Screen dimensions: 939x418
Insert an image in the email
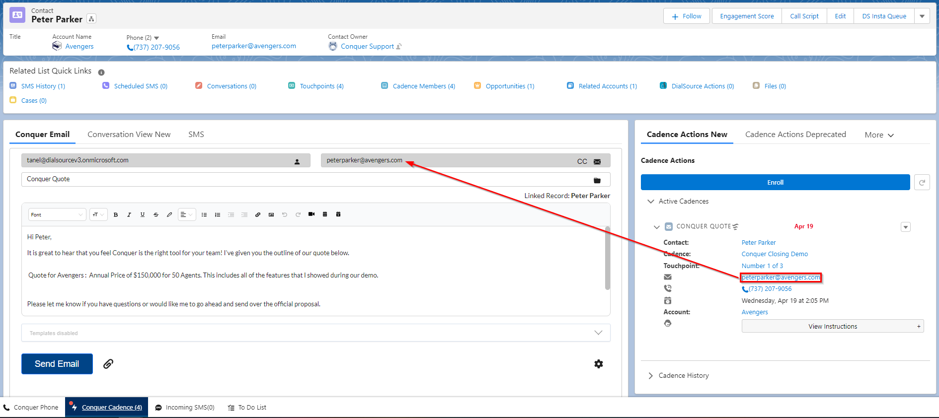271,214
